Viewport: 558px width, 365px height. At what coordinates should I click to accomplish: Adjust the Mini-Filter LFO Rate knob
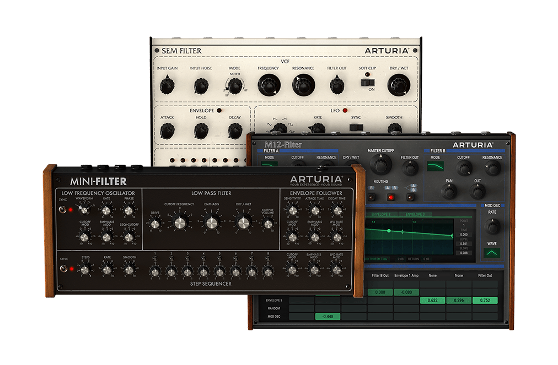point(106,210)
